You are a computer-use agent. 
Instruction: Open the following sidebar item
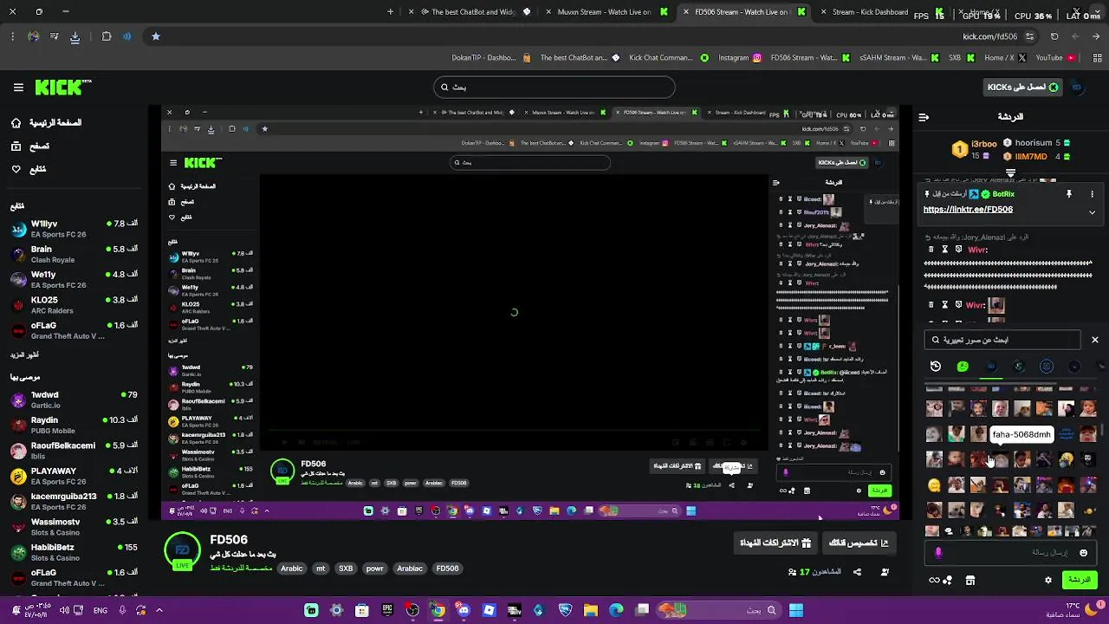tap(29, 169)
